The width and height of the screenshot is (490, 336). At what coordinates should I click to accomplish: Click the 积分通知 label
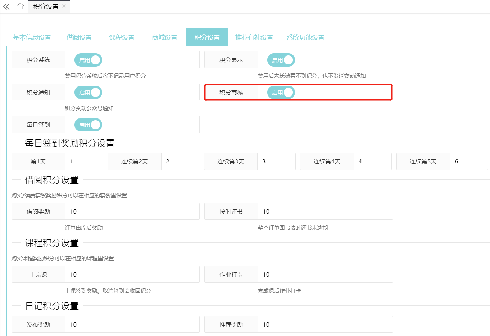38,93
